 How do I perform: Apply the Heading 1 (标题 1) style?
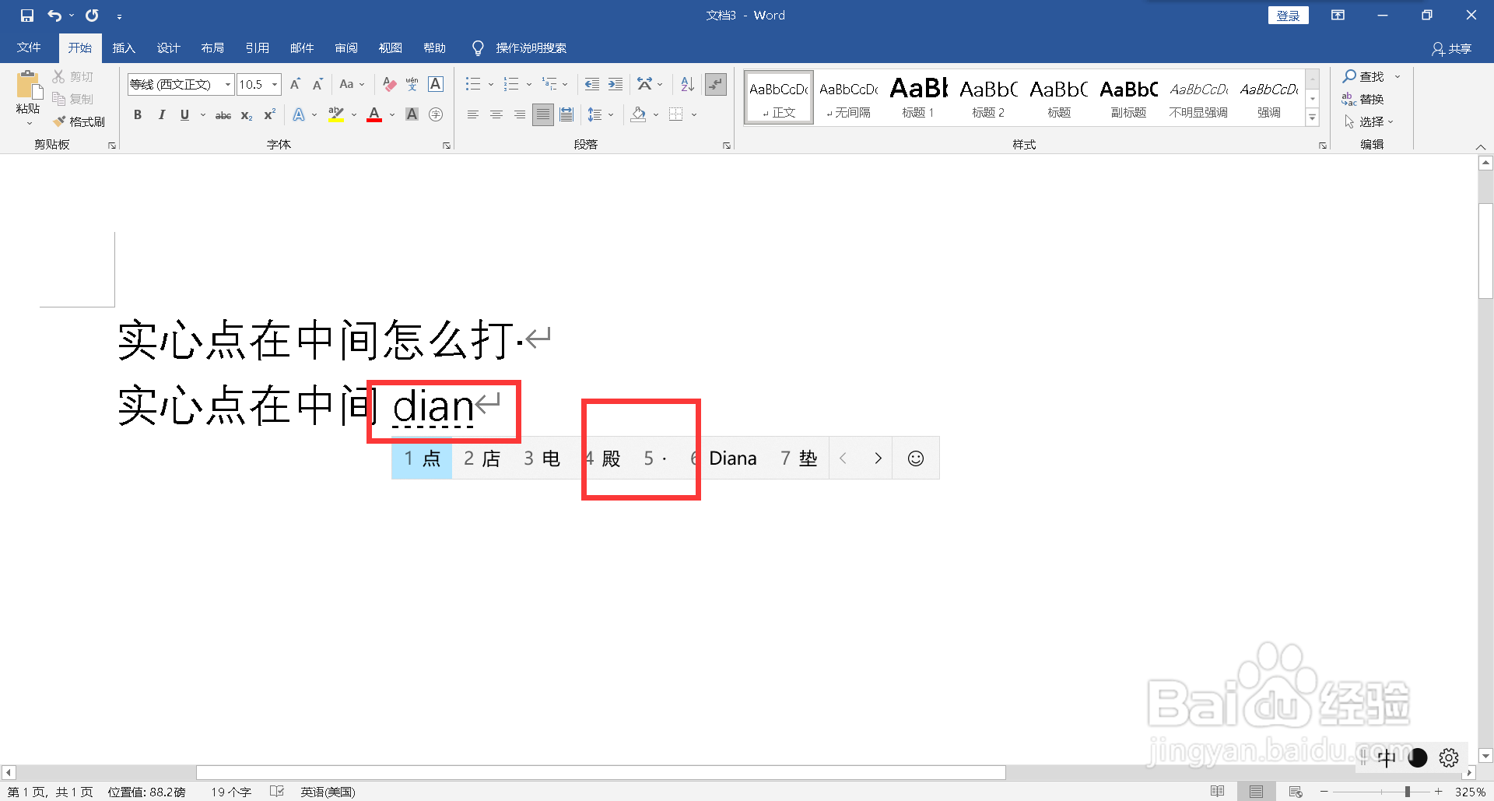click(918, 97)
